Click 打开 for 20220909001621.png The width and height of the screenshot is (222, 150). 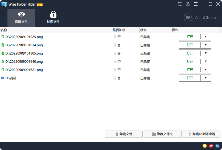(x=190, y=69)
